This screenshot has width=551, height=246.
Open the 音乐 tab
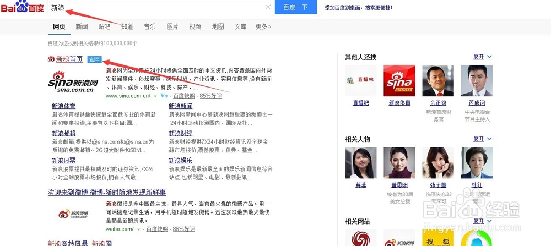click(150, 26)
